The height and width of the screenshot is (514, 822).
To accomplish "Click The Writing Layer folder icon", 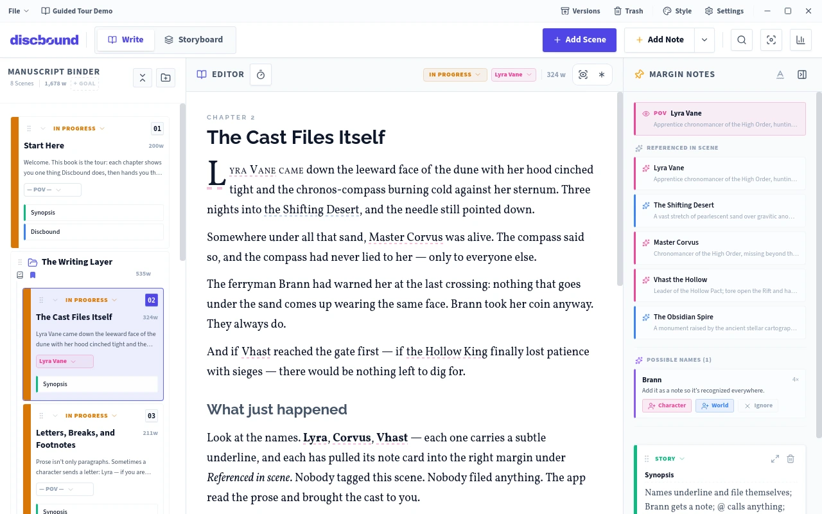I will [x=33, y=262].
